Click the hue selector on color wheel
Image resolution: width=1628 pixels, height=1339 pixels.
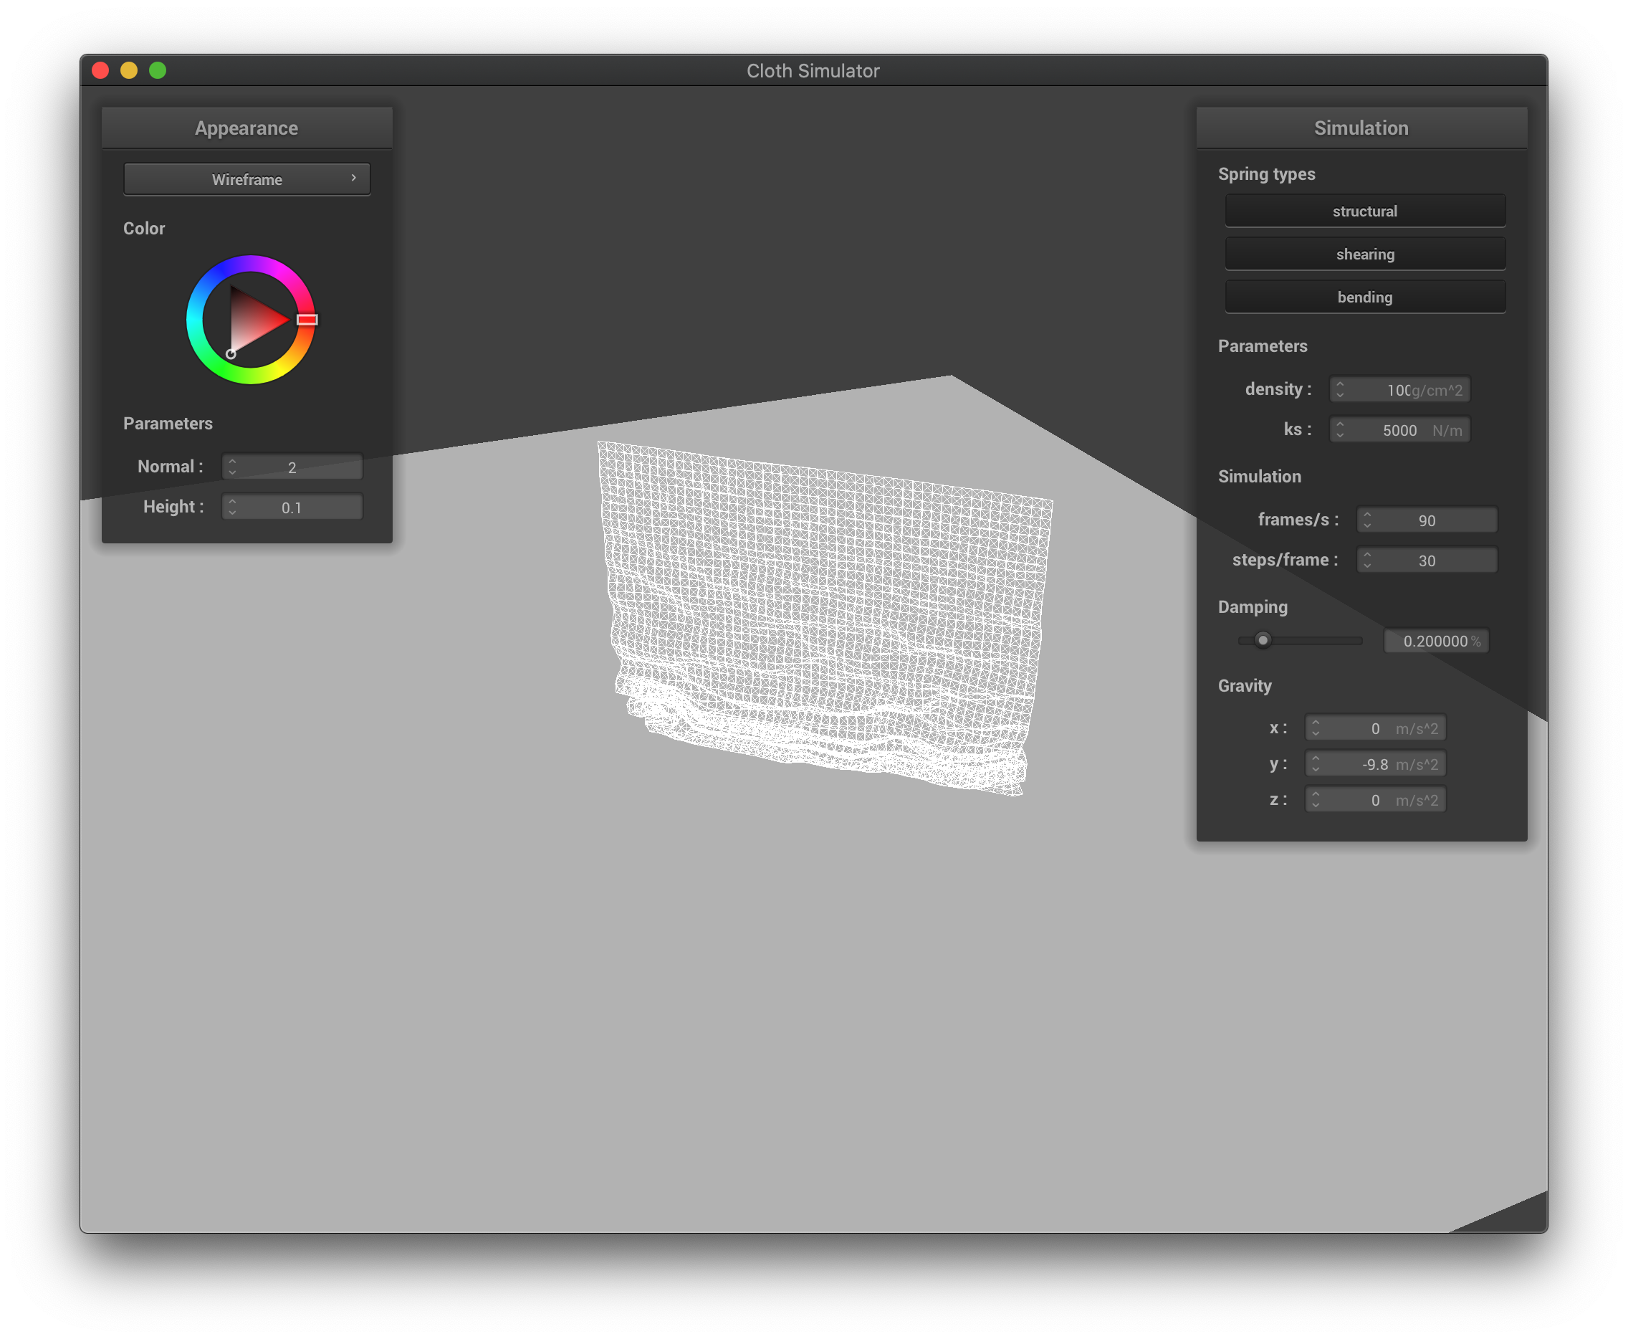[x=307, y=319]
